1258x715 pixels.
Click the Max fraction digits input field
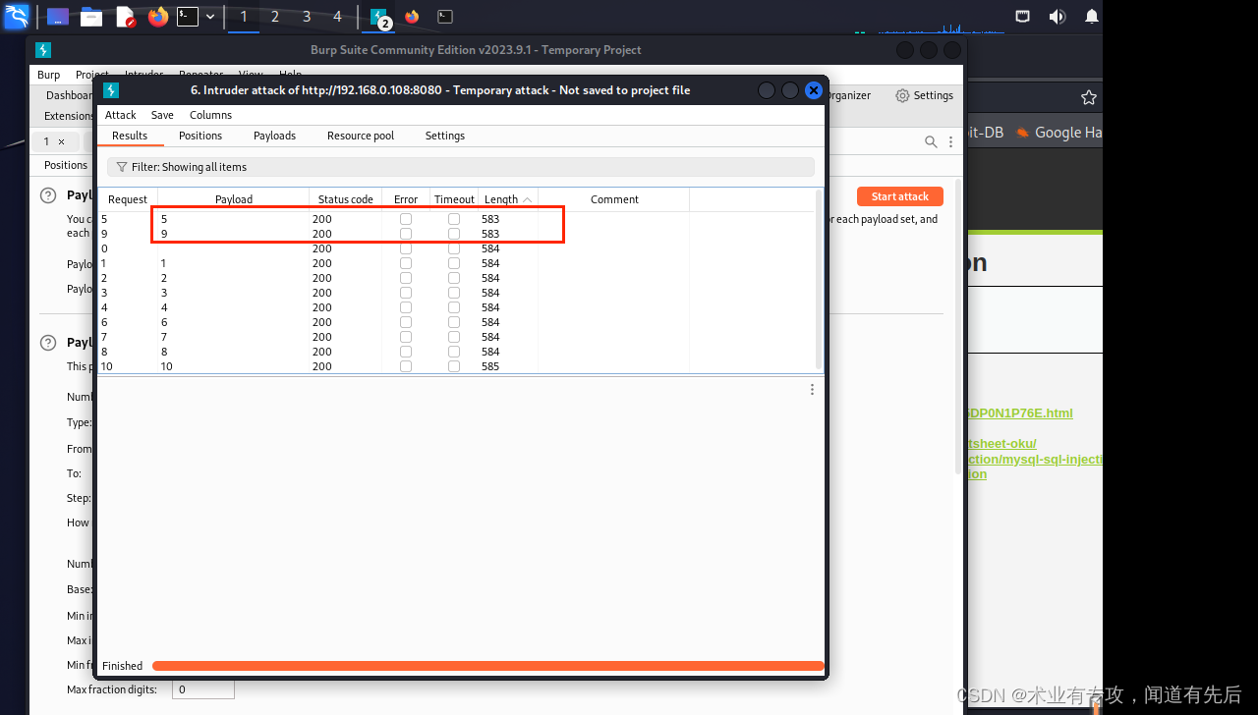(x=203, y=689)
